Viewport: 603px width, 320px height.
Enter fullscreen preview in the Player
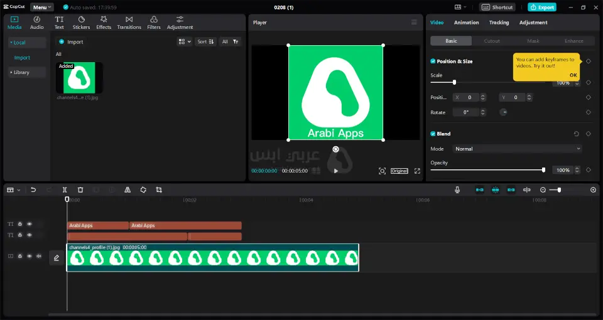tap(416, 171)
